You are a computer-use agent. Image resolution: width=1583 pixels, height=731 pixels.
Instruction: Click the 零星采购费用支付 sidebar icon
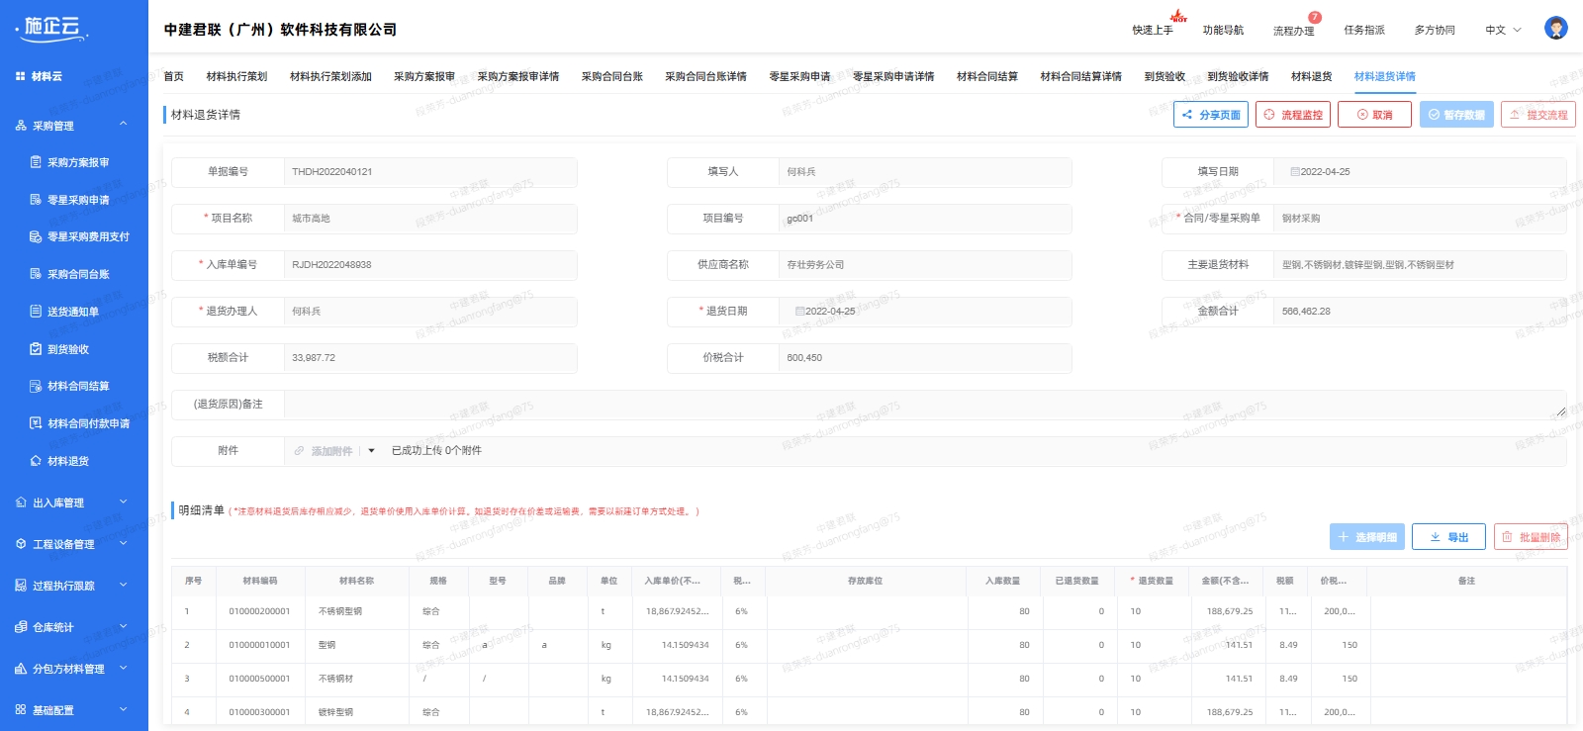tap(36, 236)
